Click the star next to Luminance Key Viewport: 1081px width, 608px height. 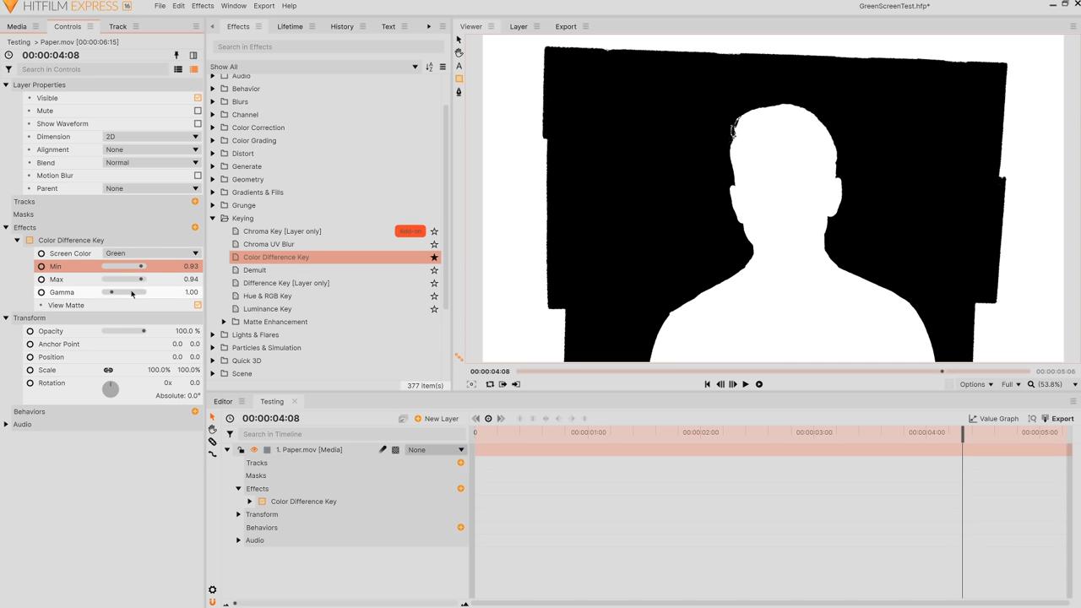(434, 309)
